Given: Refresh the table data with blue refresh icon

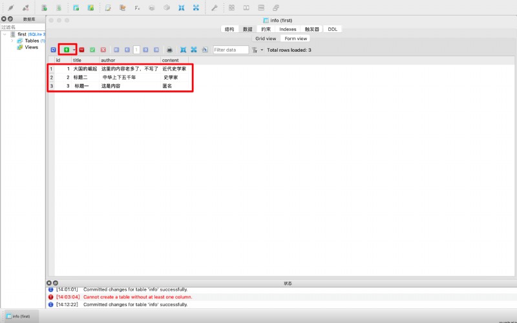Looking at the screenshot, I should [53, 50].
